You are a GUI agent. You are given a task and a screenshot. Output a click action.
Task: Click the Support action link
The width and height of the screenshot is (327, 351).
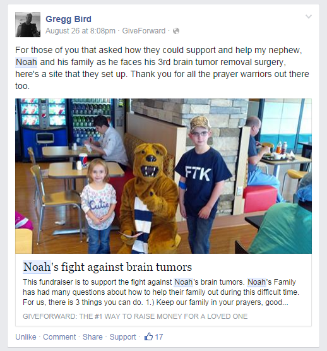click(x=122, y=337)
